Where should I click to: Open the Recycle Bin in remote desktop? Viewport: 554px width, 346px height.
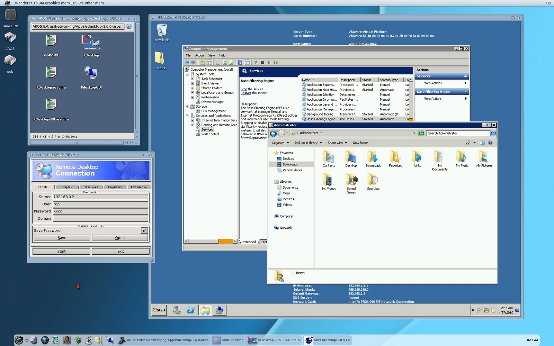click(x=162, y=30)
